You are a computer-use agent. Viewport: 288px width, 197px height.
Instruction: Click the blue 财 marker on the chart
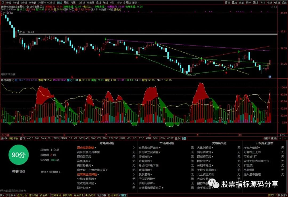tap(270, 77)
